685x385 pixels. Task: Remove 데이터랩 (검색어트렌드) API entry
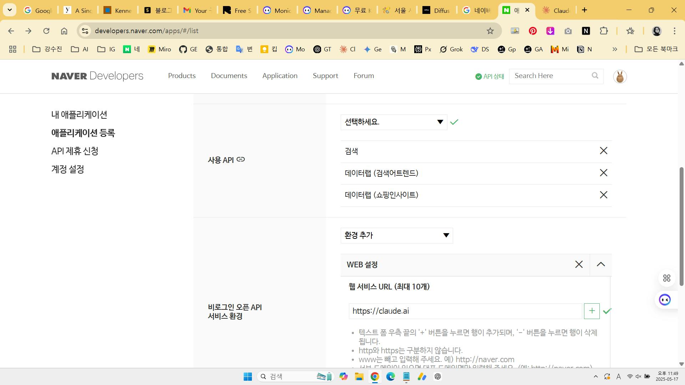[603, 173]
